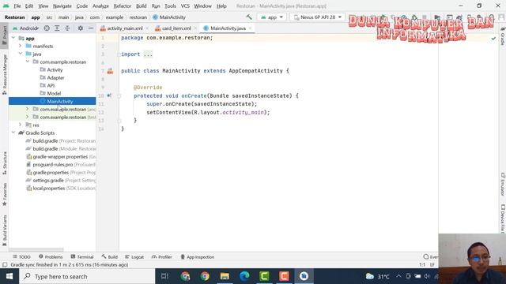Open Project panel gear options
The height and width of the screenshot is (284, 506).
tap(81, 28)
